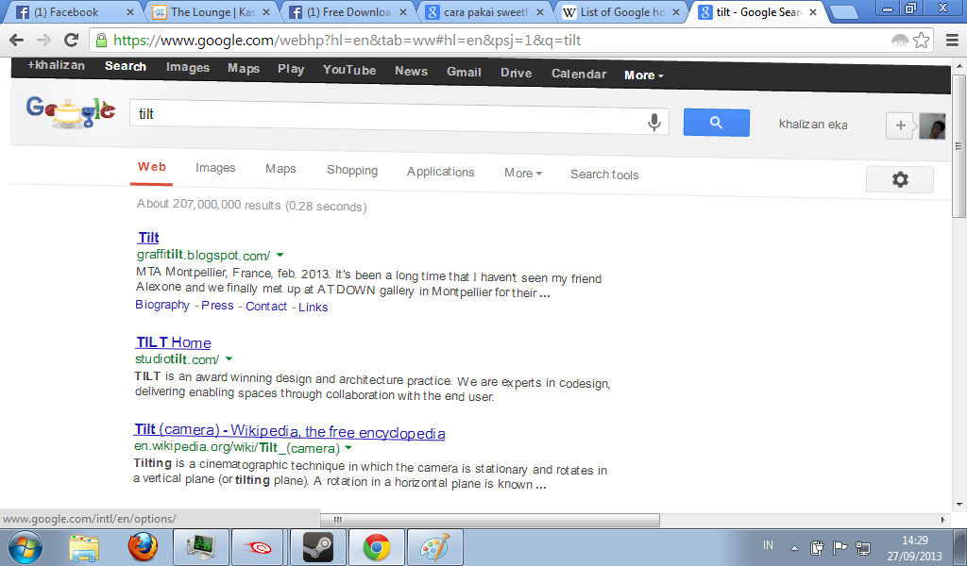Go back with the browser back arrow
Viewport: 967px width, 566px height.
17,41
